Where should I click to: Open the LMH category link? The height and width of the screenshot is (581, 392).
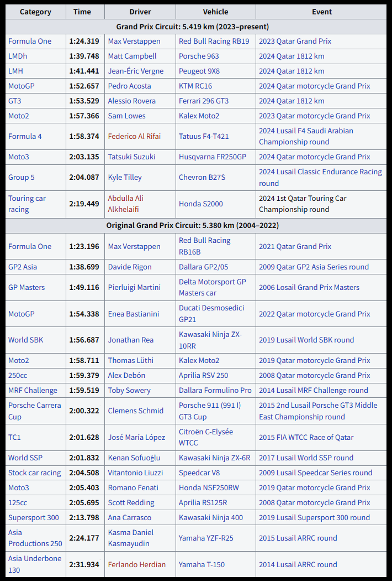[15, 71]
